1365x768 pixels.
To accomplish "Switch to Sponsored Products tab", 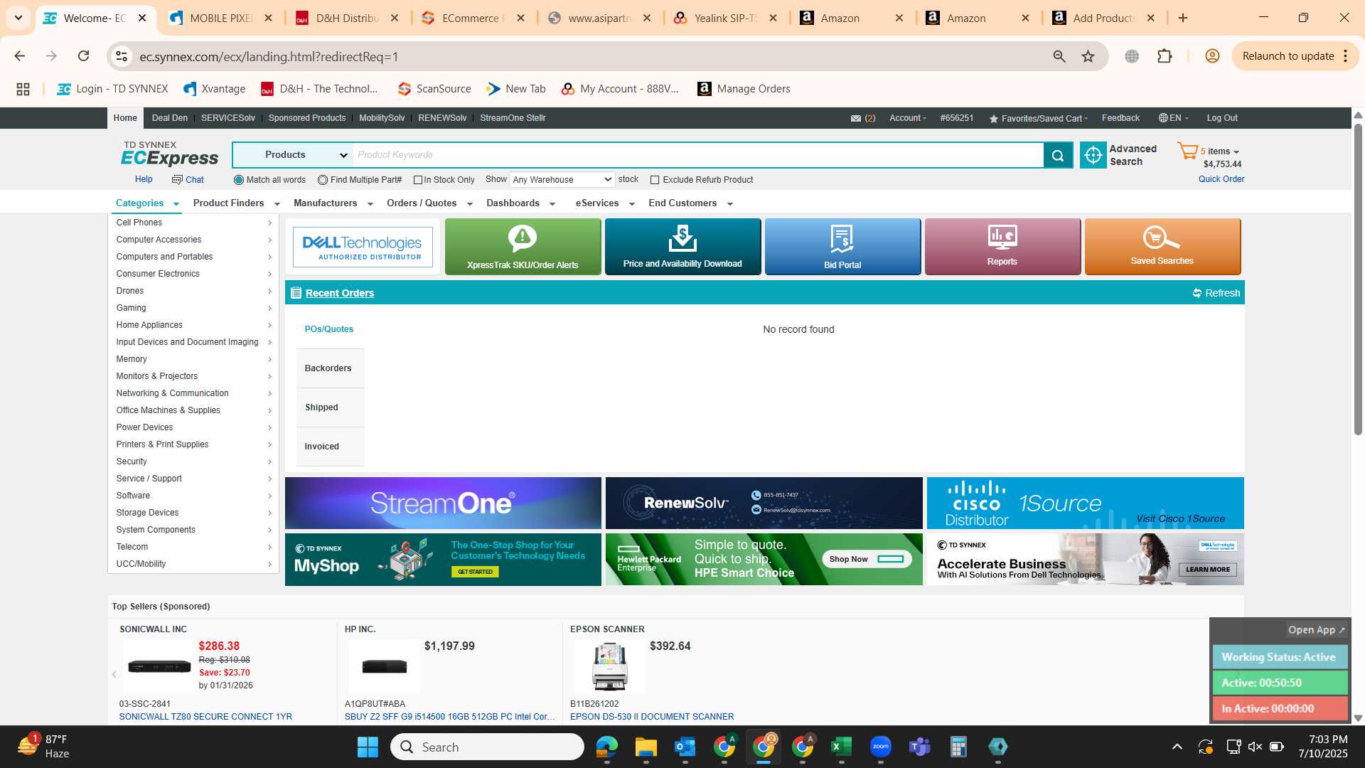I will click(x=307, y=118).
